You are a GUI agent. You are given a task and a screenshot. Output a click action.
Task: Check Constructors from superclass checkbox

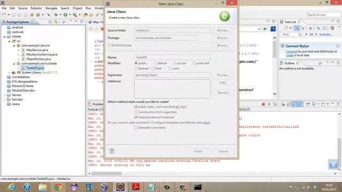point(136,112)
